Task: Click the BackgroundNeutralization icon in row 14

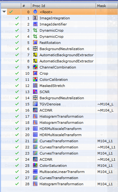Action: click(35, 98)
